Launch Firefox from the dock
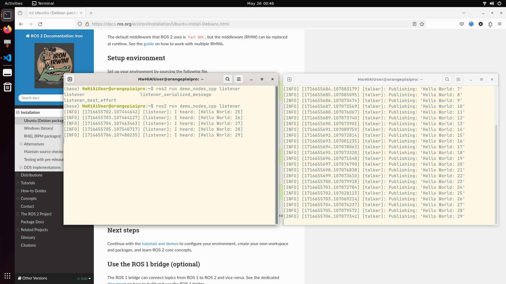 coord(7,29)
